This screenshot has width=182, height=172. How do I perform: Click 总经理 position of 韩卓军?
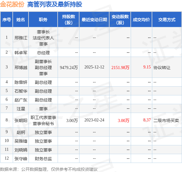(43, 53)
